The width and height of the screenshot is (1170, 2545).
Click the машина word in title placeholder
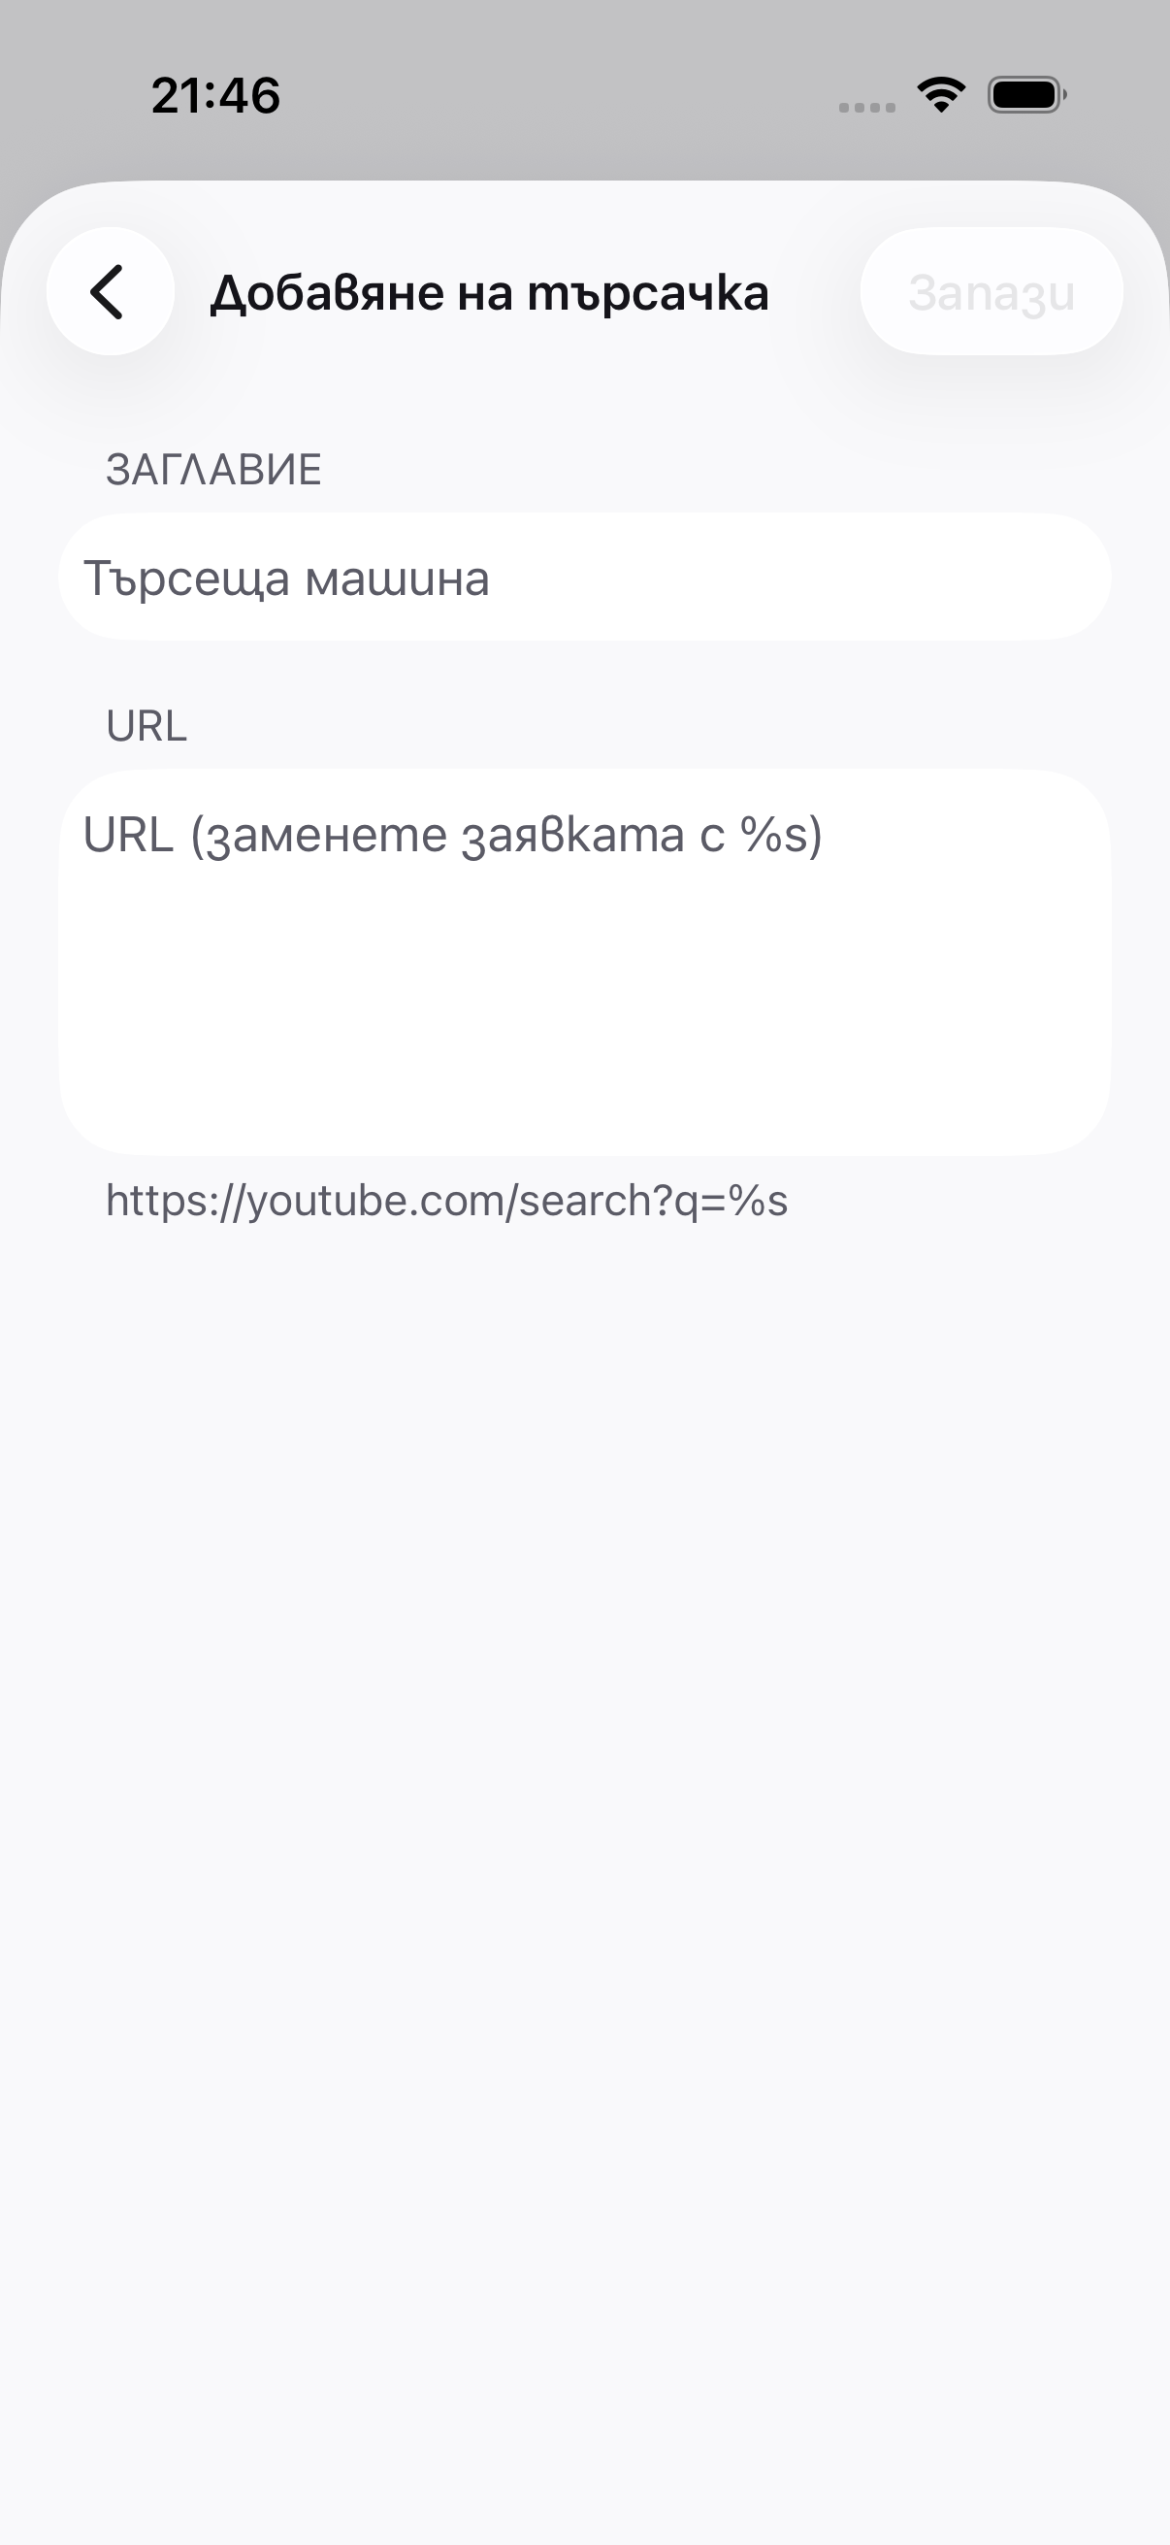(x=397, y=578)
